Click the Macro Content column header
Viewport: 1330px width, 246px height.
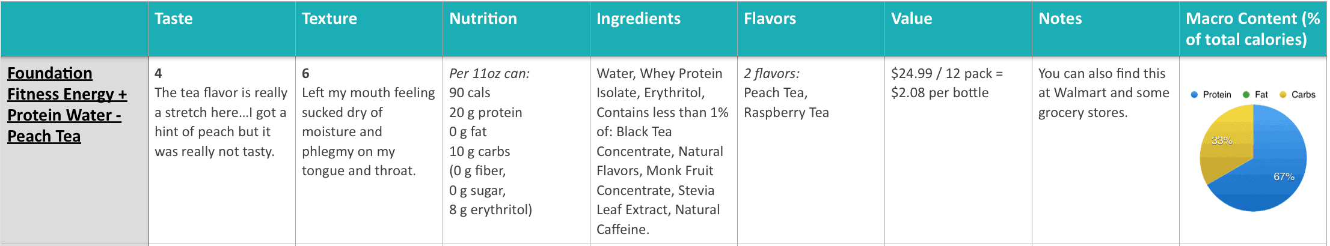click(1253, 28)
